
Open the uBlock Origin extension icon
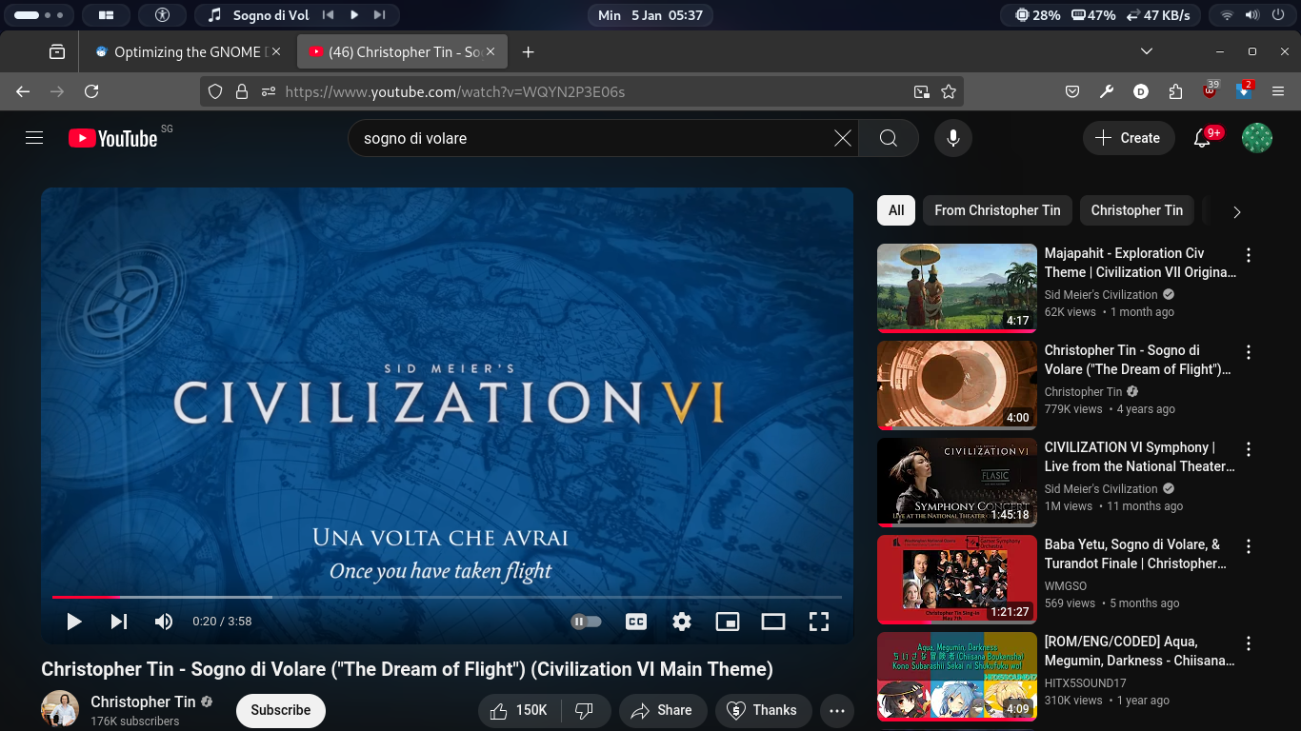pos(1210,91)
